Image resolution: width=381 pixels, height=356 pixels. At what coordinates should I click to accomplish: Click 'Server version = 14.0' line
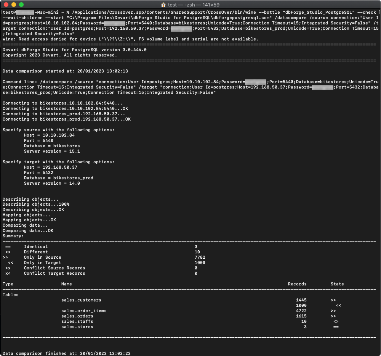pos(52,184)
